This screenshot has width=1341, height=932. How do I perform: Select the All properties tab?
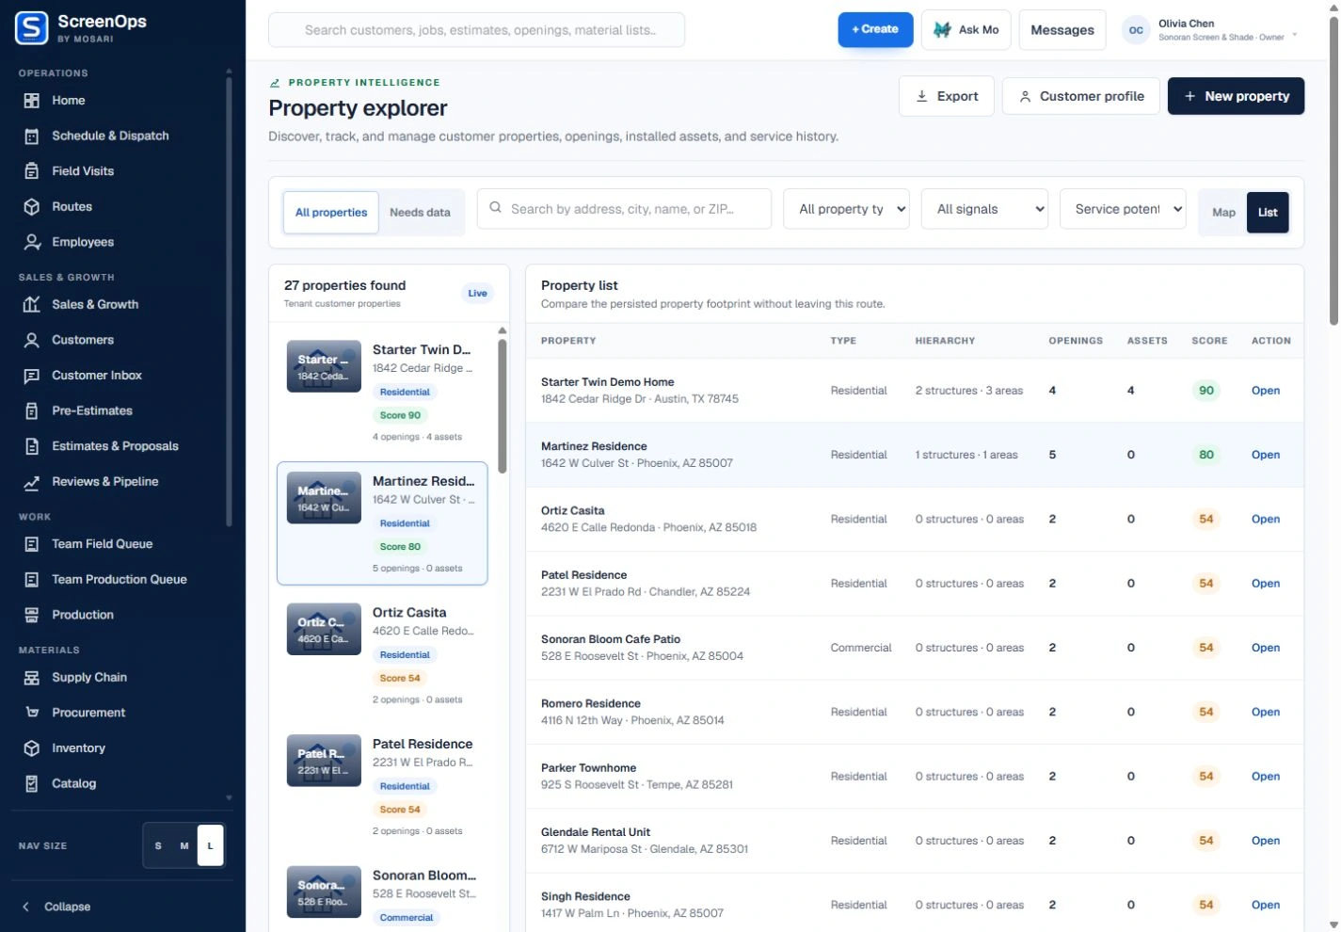tap(331, 213)
